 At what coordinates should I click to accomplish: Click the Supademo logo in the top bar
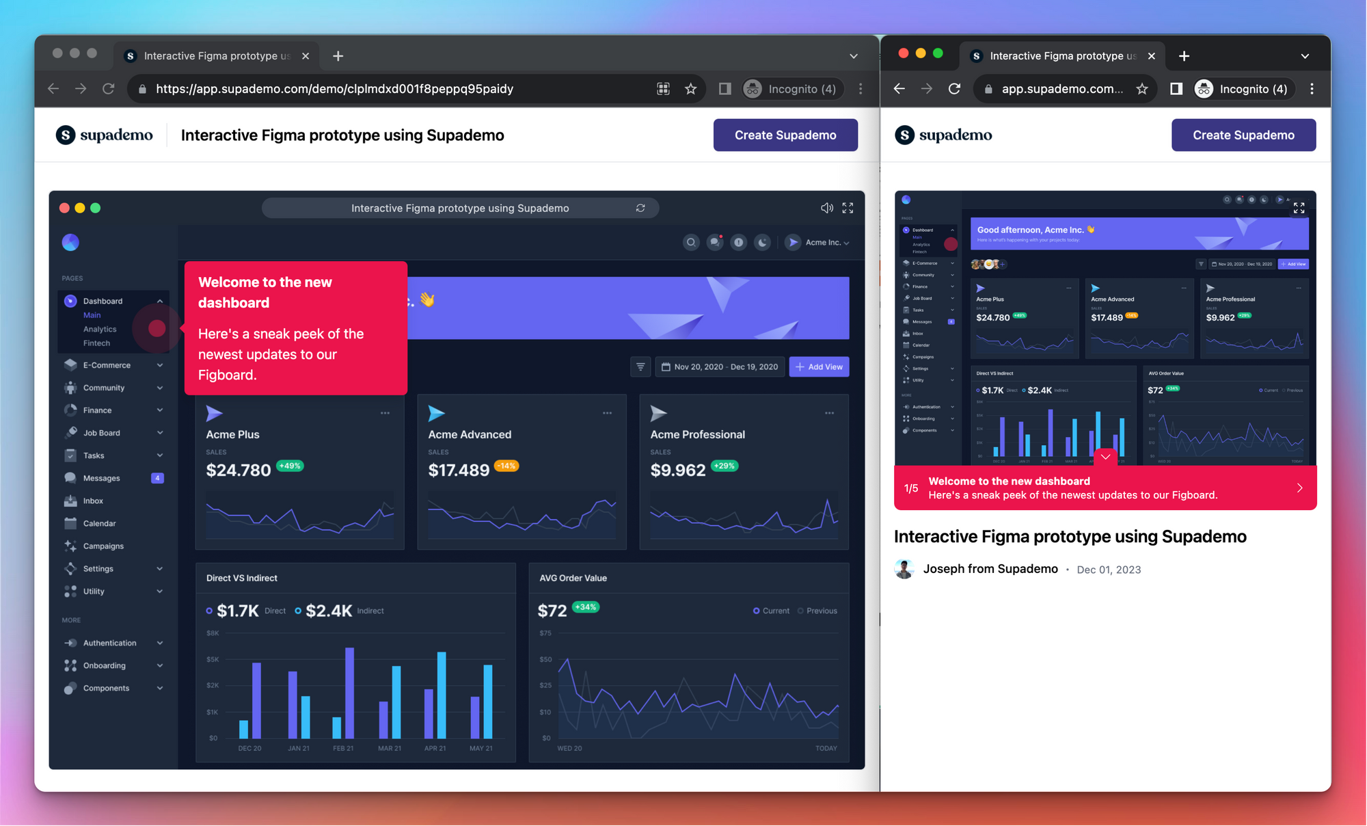coord(104,135)
